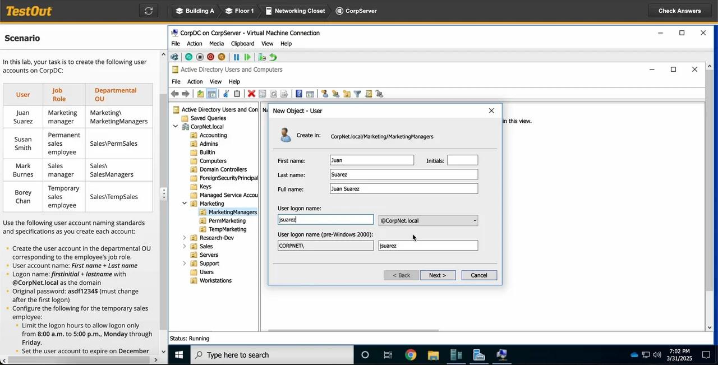
Task: Click the Pause button in the VM toolbar
Action: (236, 57)
